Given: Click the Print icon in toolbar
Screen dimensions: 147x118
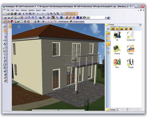Looking at the screenshot, I should point(19,14).
